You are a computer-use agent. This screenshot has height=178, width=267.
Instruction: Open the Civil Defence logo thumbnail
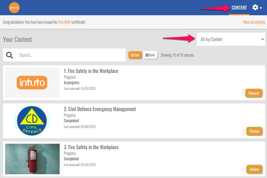click(x=32, y=121)
